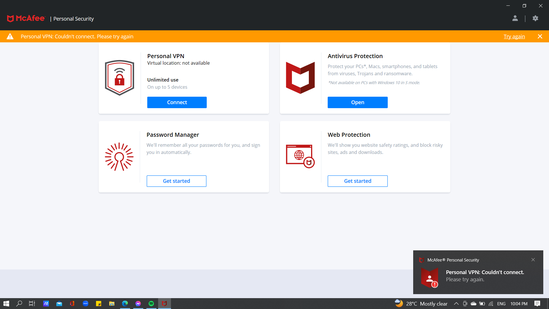Click the McAfee taskbar icon
549x309 pixels.
coord(164,304)
